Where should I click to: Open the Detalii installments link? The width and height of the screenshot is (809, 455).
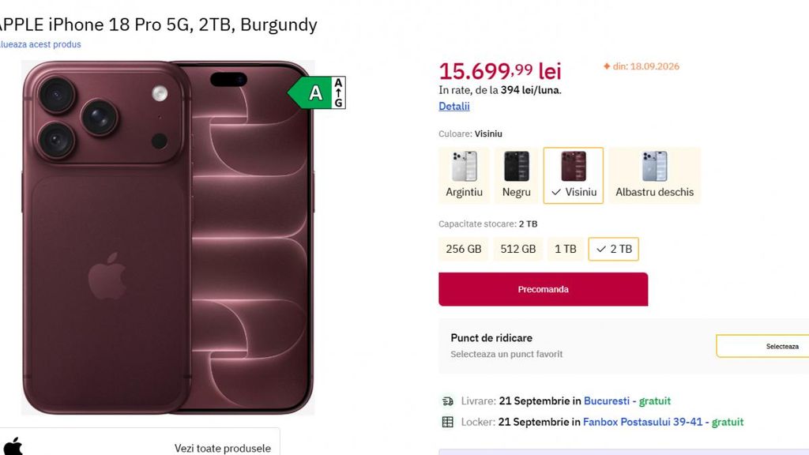point(454,107)
